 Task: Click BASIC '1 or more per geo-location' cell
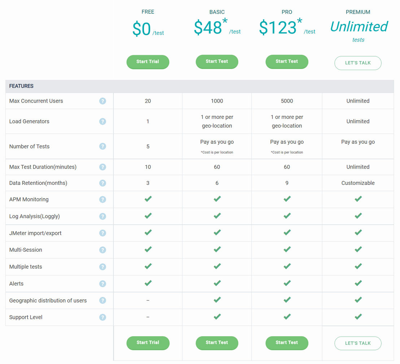pyautogui.click(x=217, y=121)
